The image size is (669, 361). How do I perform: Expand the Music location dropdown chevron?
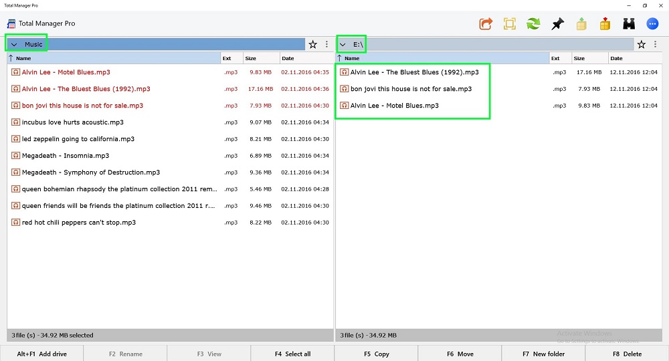pyautogui.click(x=14, y=44)
